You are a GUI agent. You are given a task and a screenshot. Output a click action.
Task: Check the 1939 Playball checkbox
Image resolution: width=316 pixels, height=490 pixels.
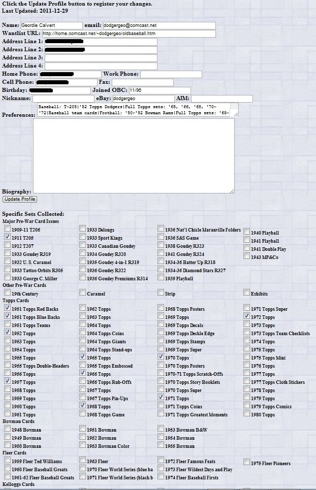pyautogui.click(x=161, y=277)
